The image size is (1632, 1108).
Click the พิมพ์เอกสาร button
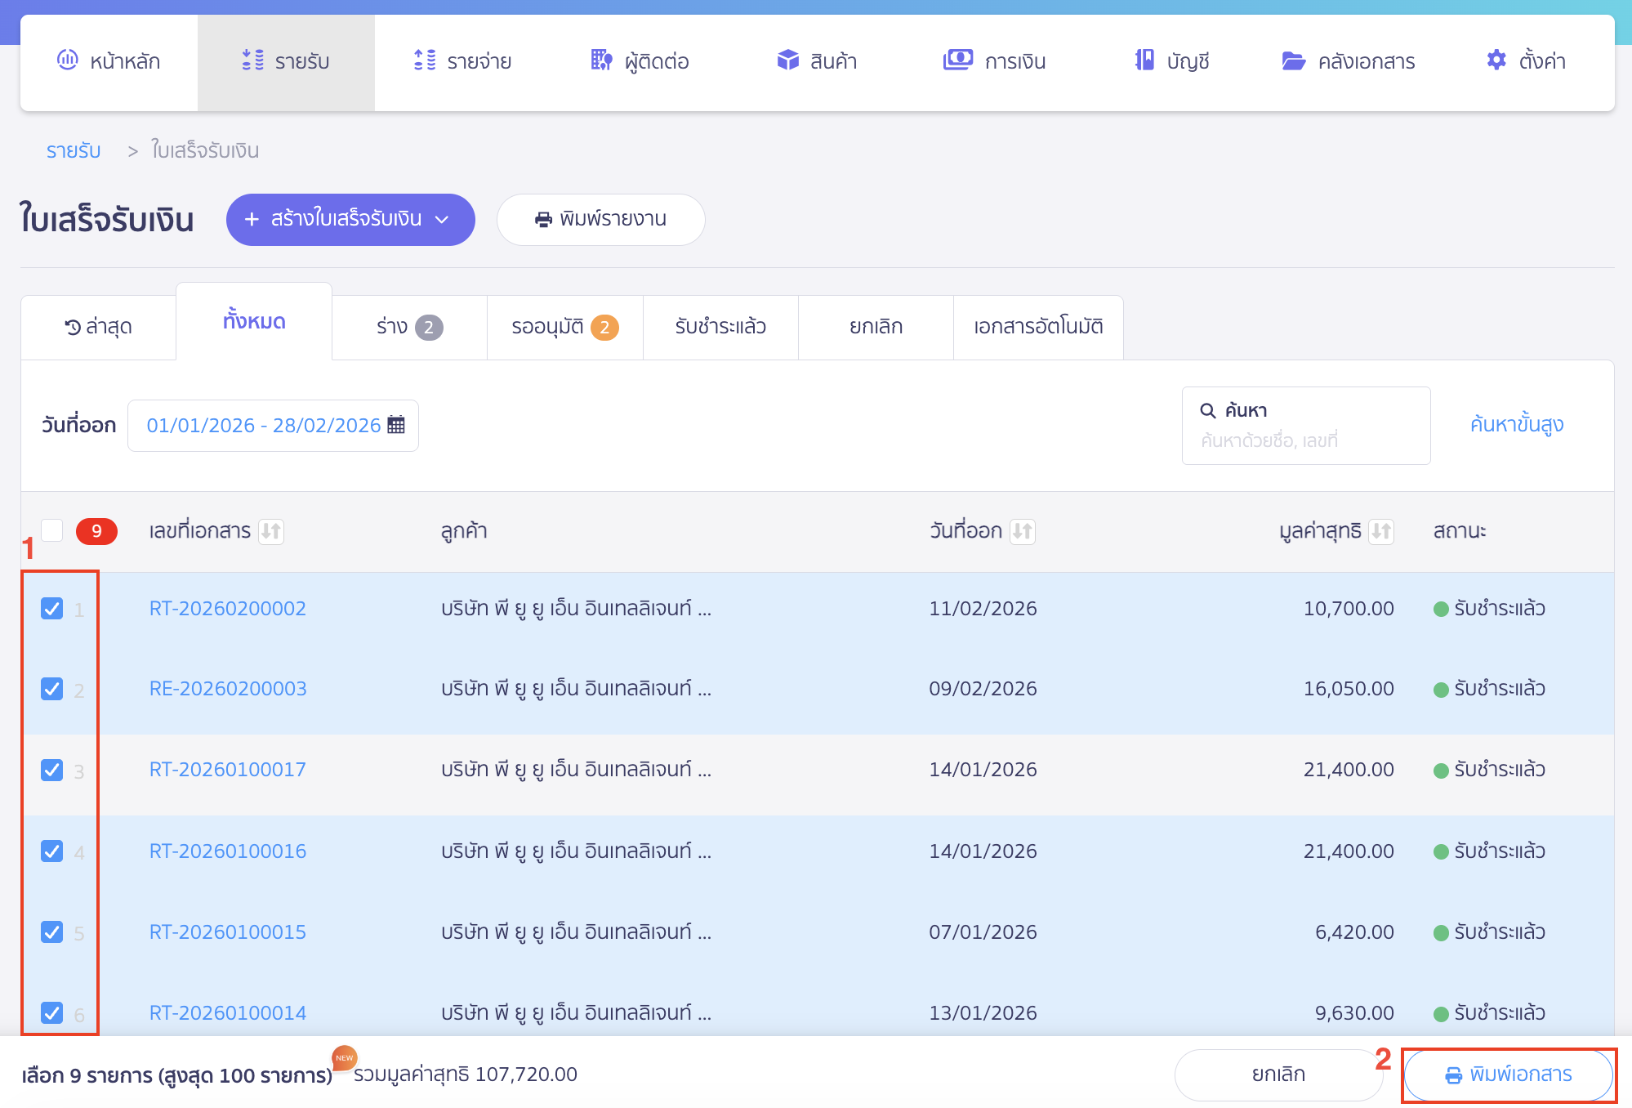1508,1074
